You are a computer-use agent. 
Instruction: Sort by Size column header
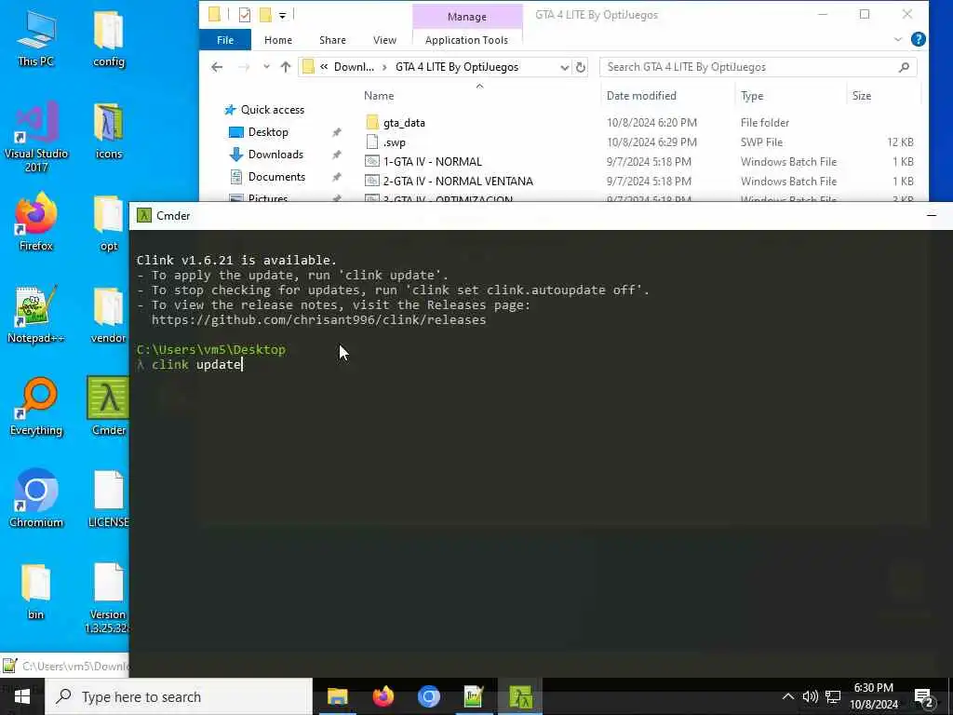[x=861, y=96]
